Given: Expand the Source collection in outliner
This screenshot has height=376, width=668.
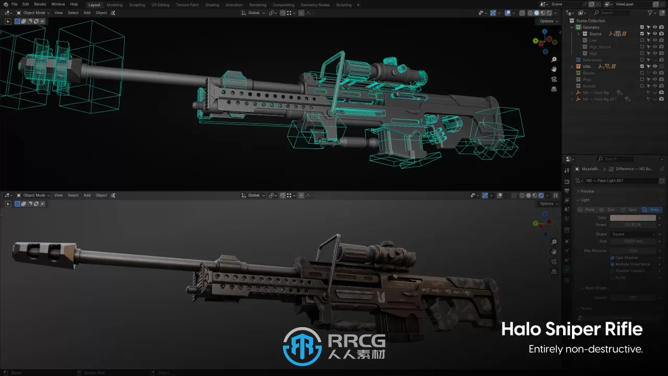Looking at the screenshot, I should [x=578, y=34].
